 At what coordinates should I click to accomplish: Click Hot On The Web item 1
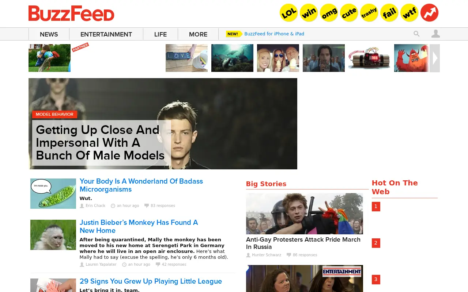[x=376, y=207]
